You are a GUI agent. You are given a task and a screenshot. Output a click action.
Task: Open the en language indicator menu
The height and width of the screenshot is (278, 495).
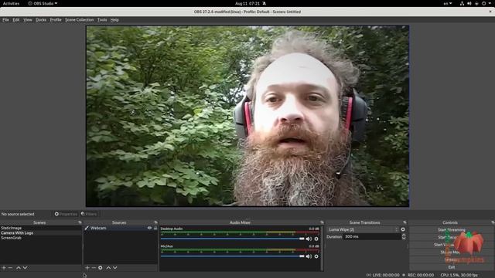(x=448, y=3)
